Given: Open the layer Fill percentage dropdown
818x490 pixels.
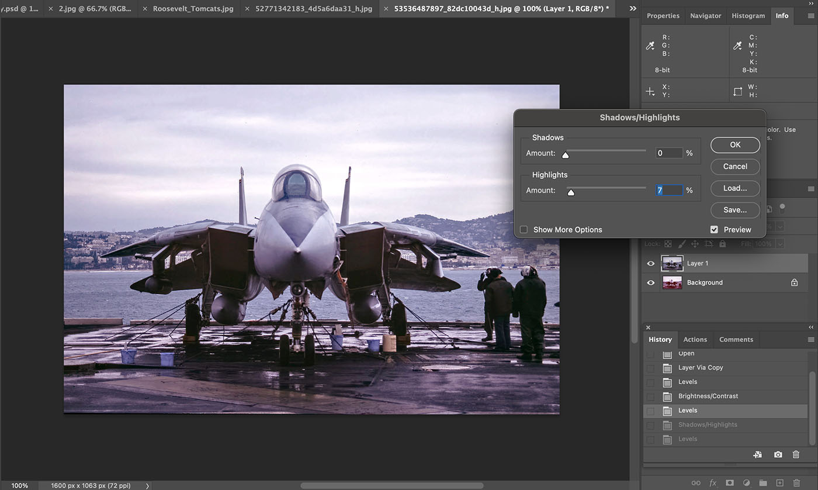Looking at the screenshot, I should [781, 244].
